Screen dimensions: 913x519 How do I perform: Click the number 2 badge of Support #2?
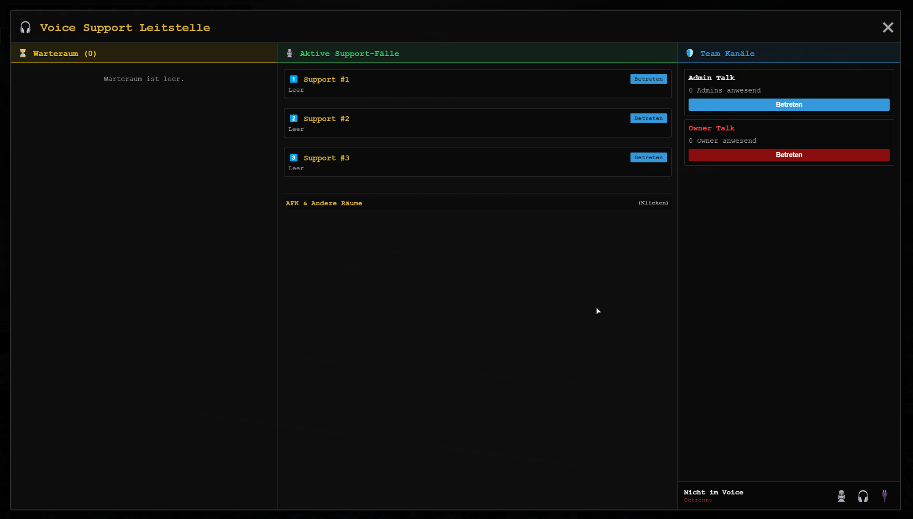294,118
